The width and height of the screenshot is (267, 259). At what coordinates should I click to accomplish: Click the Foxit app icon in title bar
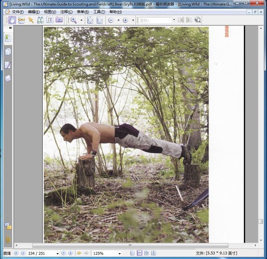tap(6, 4)
